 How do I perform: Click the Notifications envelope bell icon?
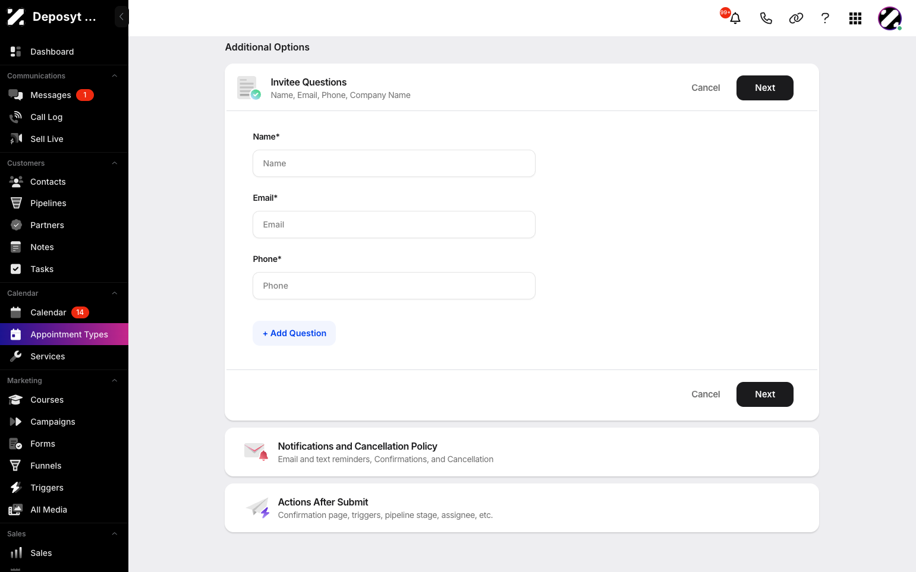coord(256,452)
